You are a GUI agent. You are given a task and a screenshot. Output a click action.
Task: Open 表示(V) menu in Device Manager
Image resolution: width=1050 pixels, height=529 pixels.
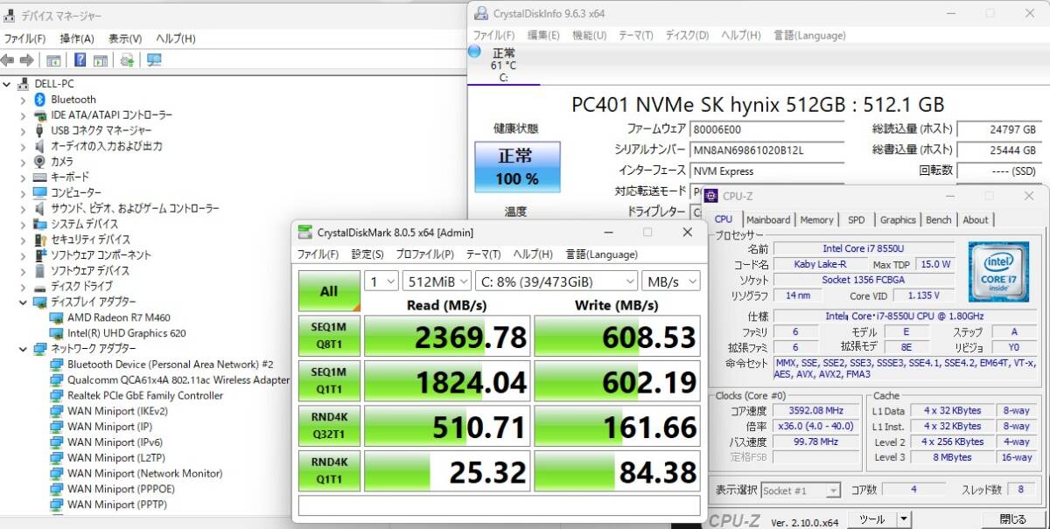pyautogui.click(x=125, y=38)
